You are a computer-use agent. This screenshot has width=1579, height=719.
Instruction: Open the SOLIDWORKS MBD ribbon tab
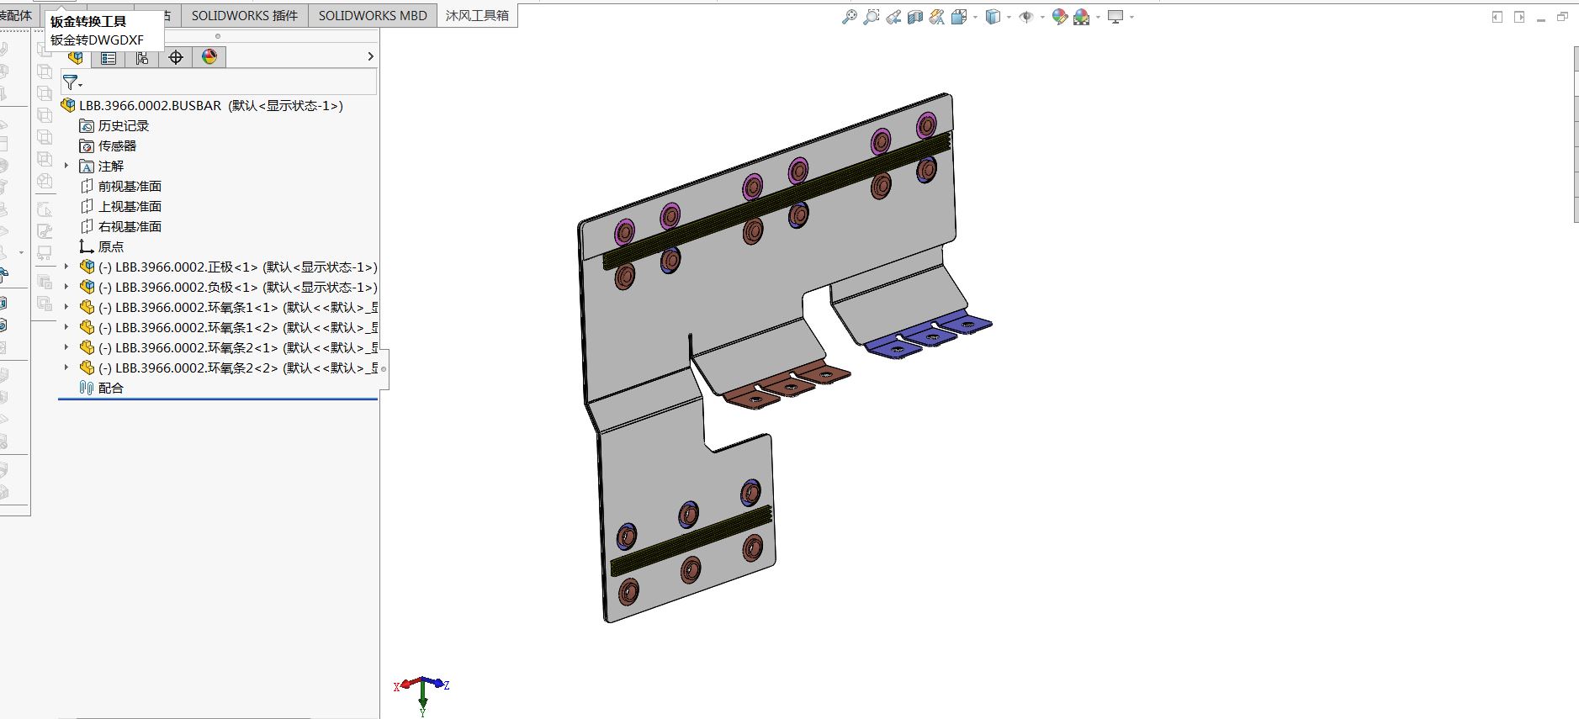(373, 15)
